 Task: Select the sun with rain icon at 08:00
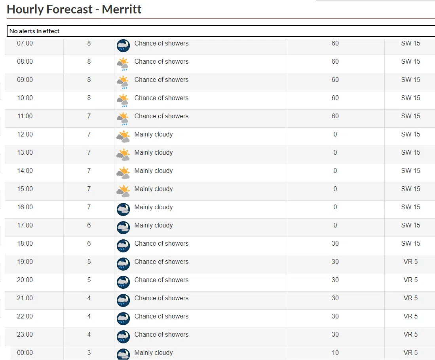(123, 64)
